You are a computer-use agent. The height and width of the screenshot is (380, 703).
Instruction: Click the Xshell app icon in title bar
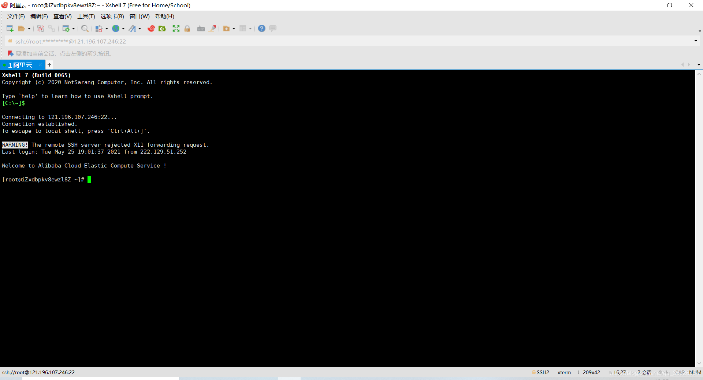tap(4, 5)
